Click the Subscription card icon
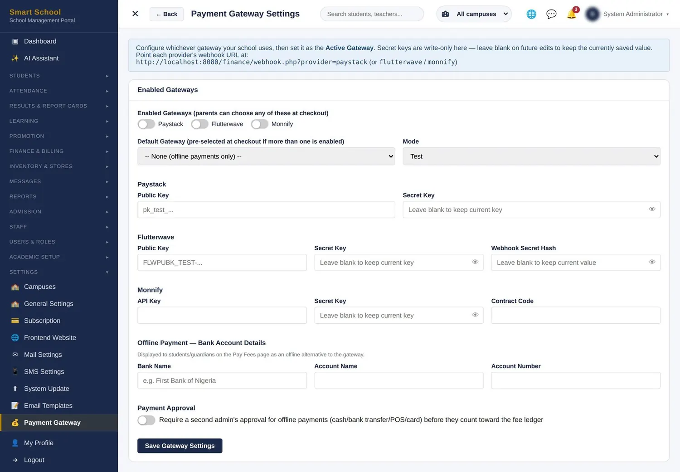680x472 pixels. pyautogui.click(x=15, y=321)
